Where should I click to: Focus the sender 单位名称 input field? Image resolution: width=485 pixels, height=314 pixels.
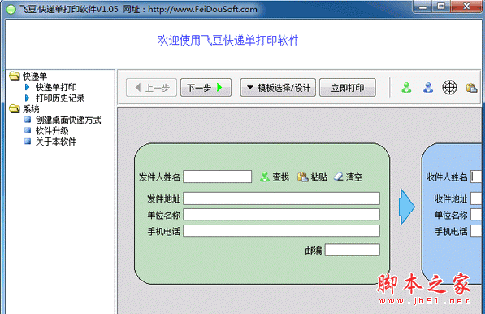click(x=281, y=215)
